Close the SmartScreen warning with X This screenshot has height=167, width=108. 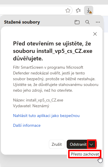[95, 34]
